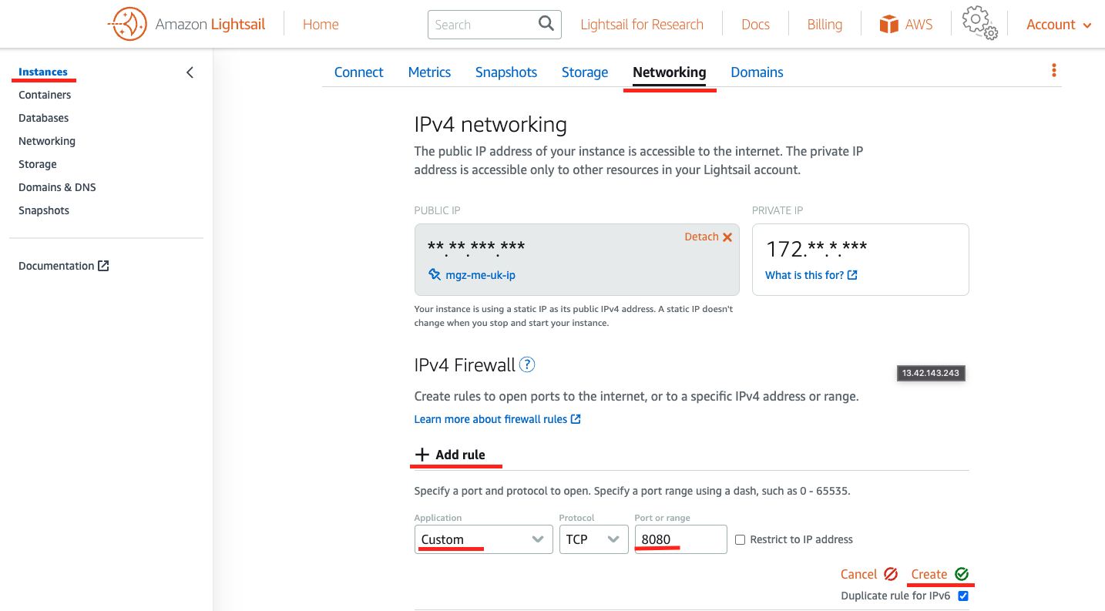Image resolution: width=1105 pixels, height=611 pixels.
Task: Switch to the Storage tab
Action: click(x=585, y=72)
